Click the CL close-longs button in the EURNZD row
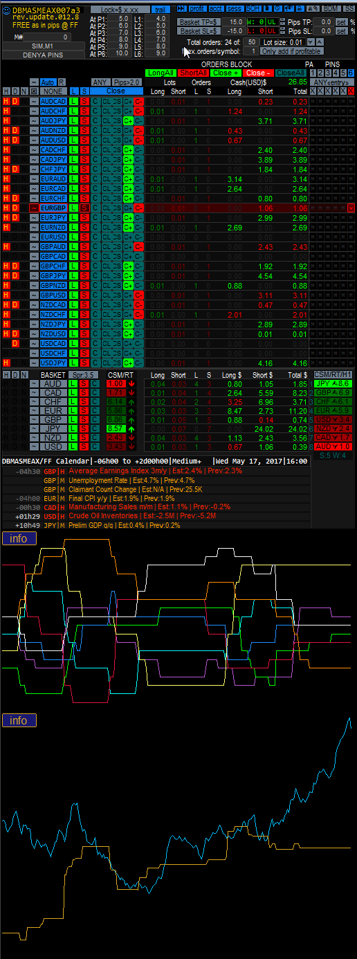357x959 pixels. coord(106,227)
